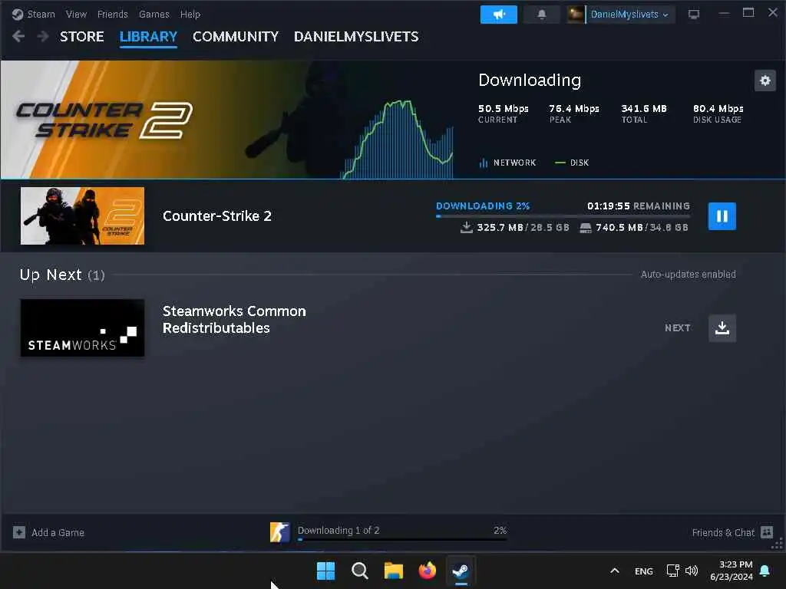Click Counter-Strike icon in bottom download bar
This screenshot has width=786, height=589.
[x=279, y=532]
